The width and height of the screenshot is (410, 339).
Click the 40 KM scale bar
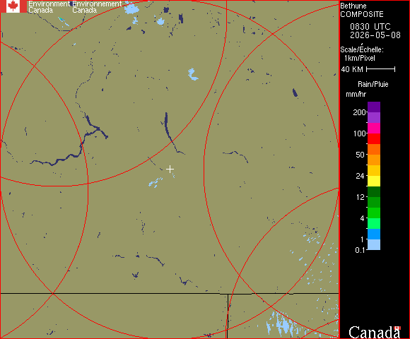tap(381, 69)
